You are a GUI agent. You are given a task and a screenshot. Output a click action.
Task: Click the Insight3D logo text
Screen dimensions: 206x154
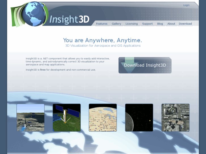(x=69, y=20)
